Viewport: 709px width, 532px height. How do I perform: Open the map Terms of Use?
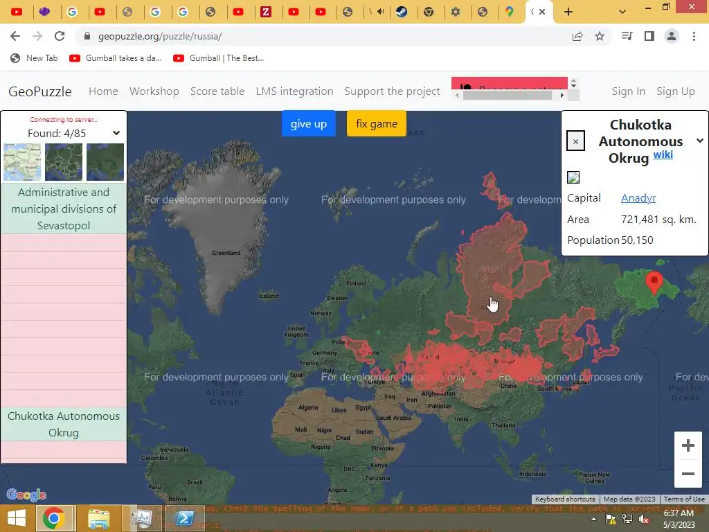coord(684,499)
